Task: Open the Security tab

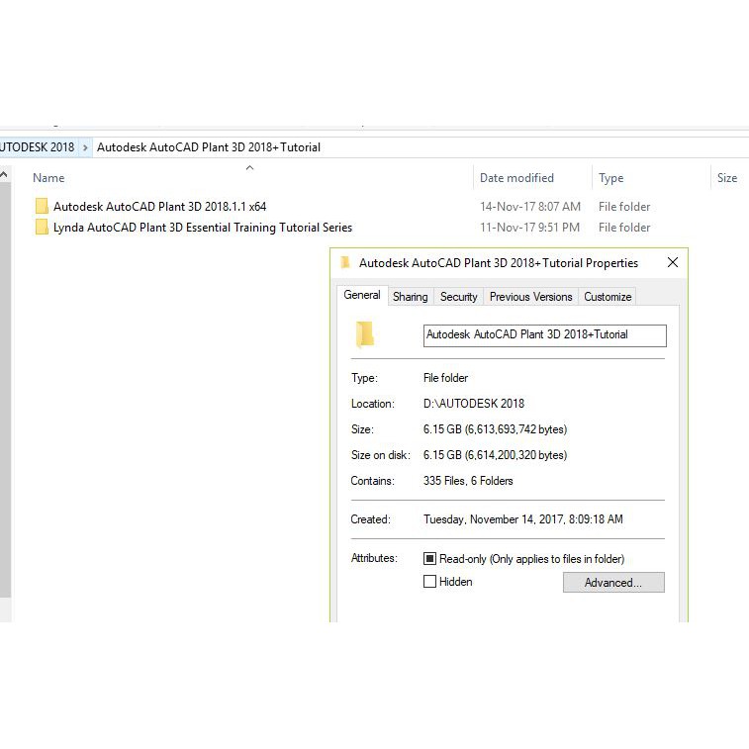Action: click(x=458, y=297)
